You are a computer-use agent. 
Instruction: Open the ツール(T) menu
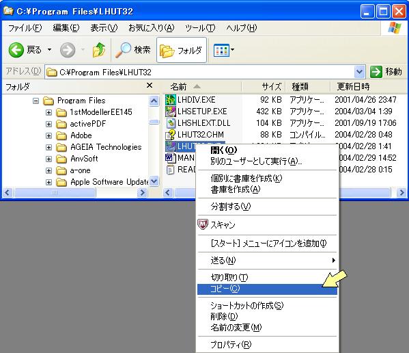click(200, 27)
